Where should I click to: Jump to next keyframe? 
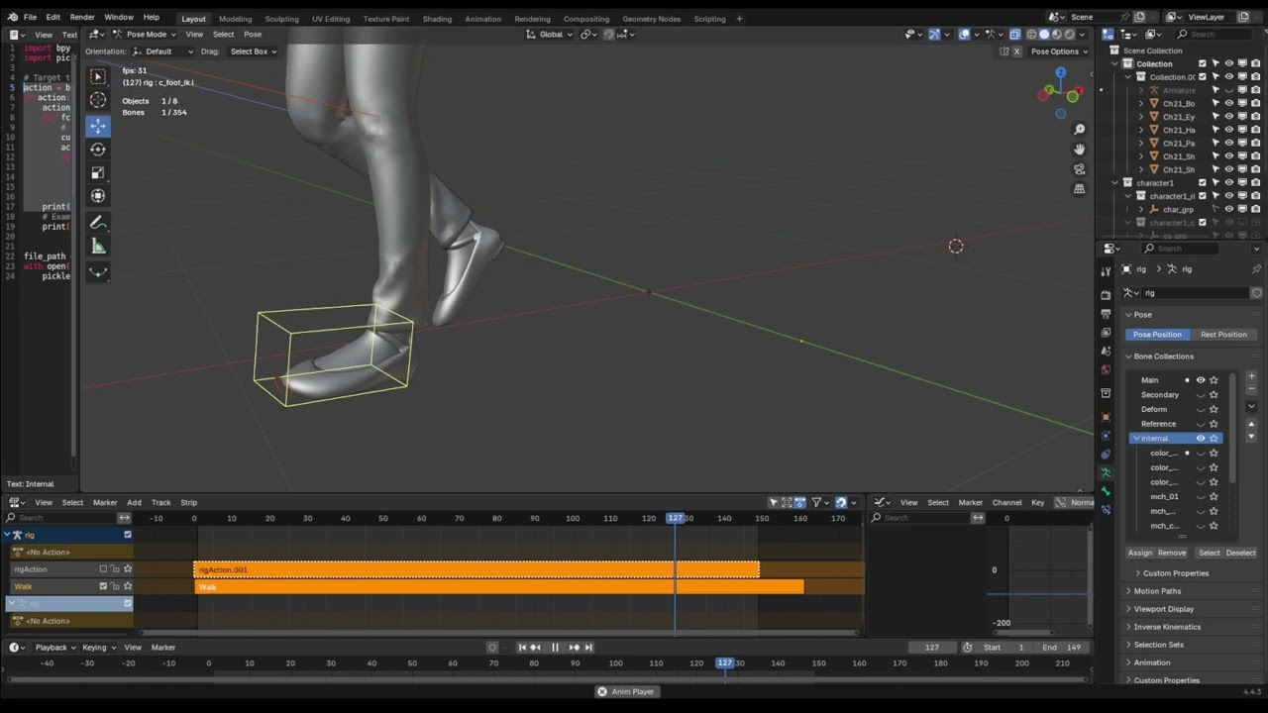pyautogui.click(x=574, y=648)
